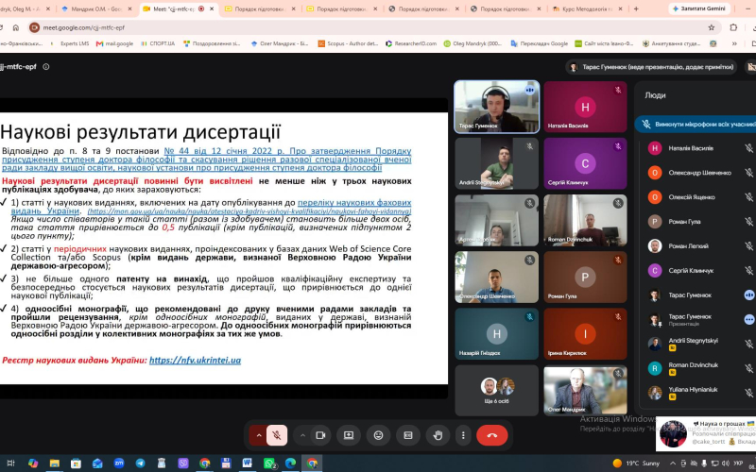Image resolution: width=756 pixels, height=472 pixels.
Task: Open Microsoft Store from taskbar
Action: [x=76, y=464]
